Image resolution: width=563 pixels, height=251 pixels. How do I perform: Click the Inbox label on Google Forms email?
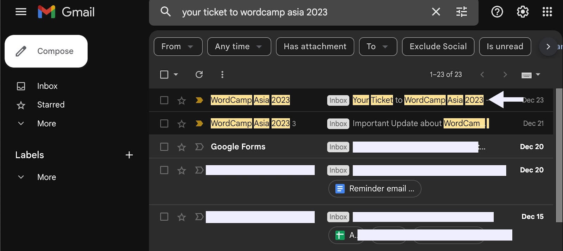(338, 147)
